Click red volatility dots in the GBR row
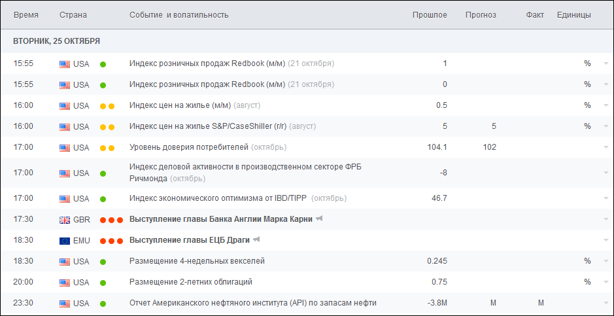The height and width of the screenshot is (316, 614). click(x=111, y=219)
